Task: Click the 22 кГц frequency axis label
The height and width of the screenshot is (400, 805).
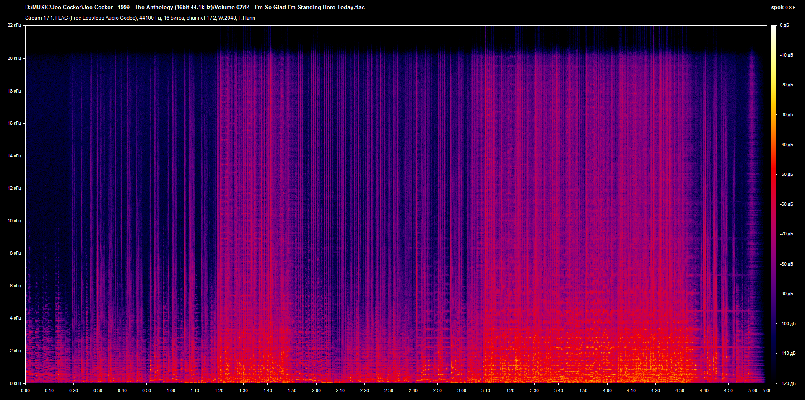Action: [x=14, y=26]
